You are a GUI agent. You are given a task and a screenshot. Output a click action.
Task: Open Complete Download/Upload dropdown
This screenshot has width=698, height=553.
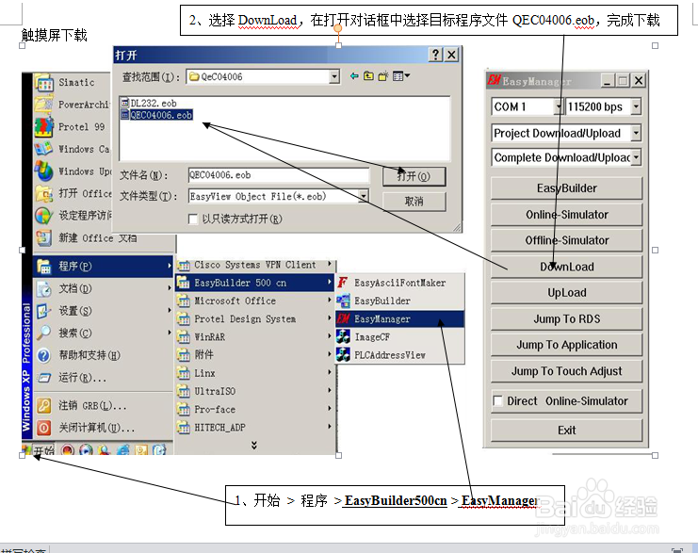tap(636, 157)
